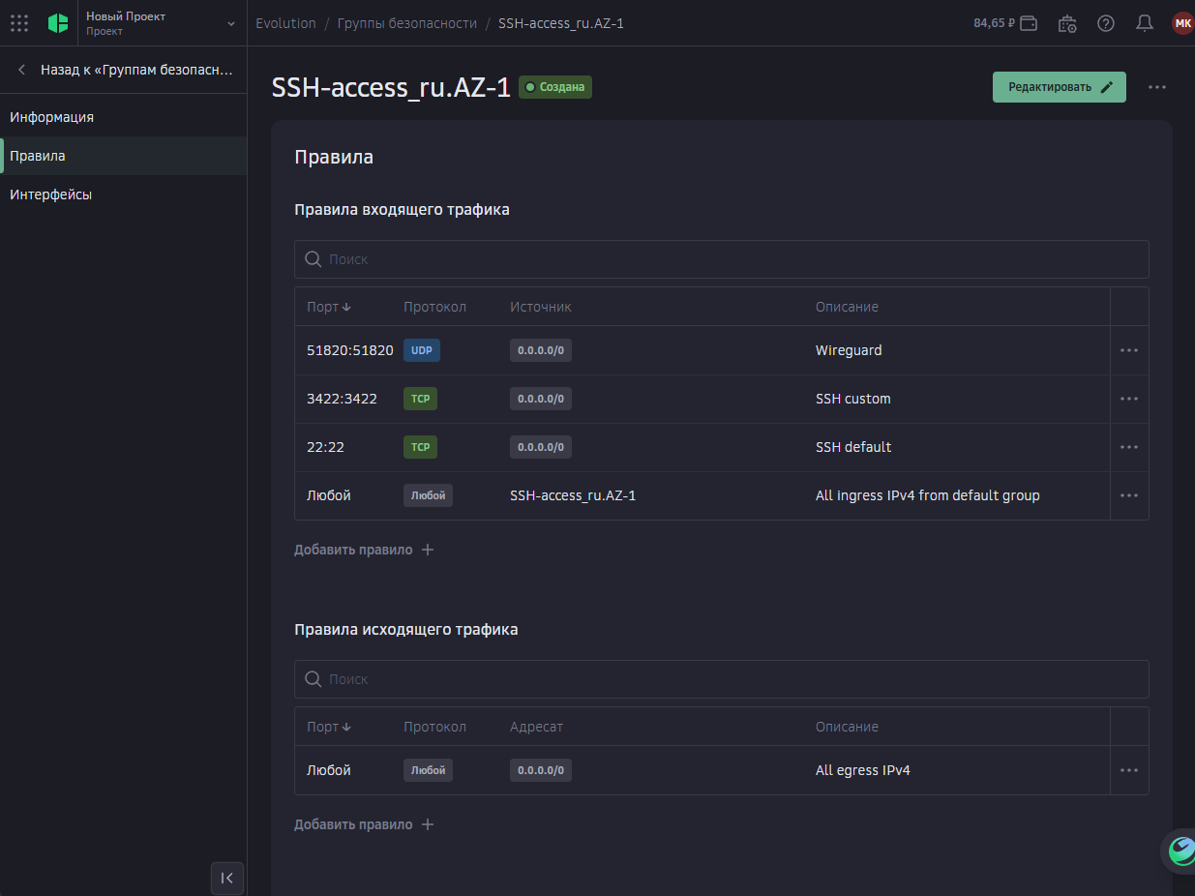Open actions menu for Wireguard rule
This screenshot has height=896, width=1195.
coord(1129,350)
